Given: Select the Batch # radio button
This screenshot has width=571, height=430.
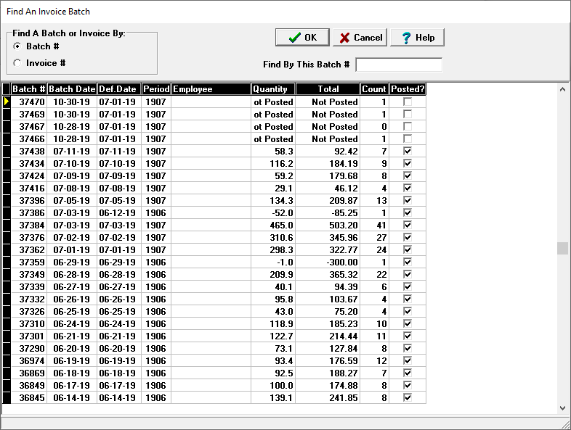Looking at the screenshot, I should tap(17, 46).
